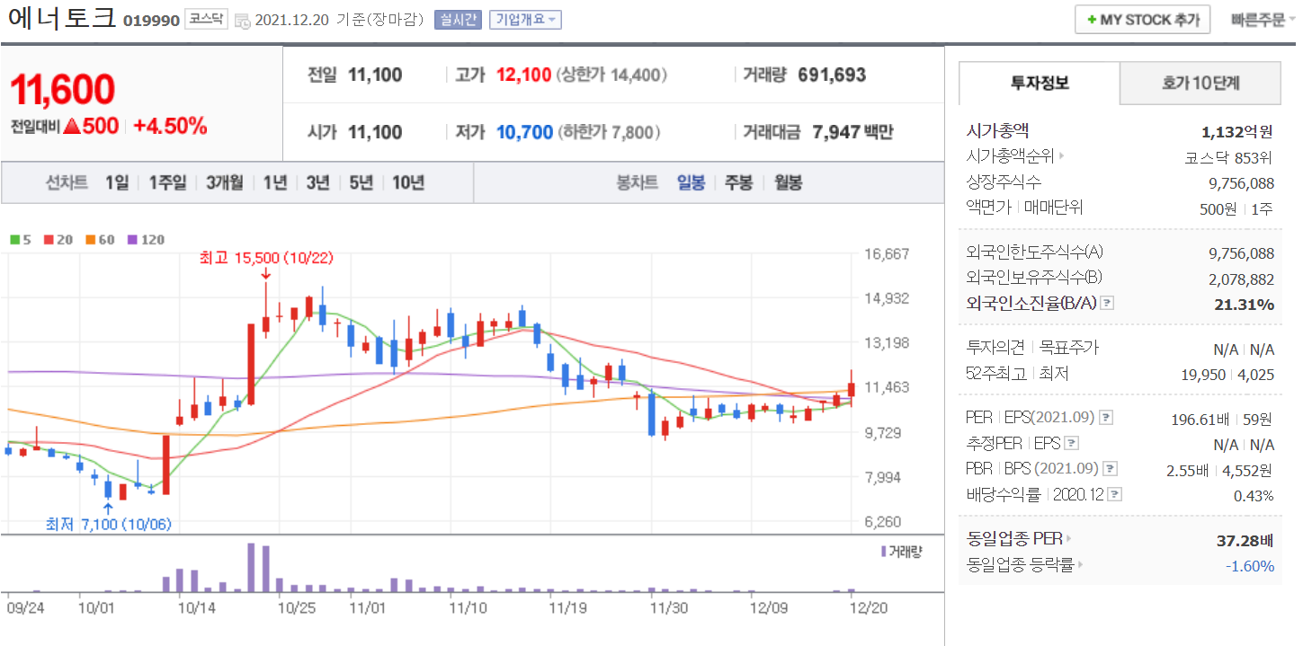Viewport: 1303px width, 646px height.
Task: Click the 거래량 value 691,693
Action: [x=832, y=75]
